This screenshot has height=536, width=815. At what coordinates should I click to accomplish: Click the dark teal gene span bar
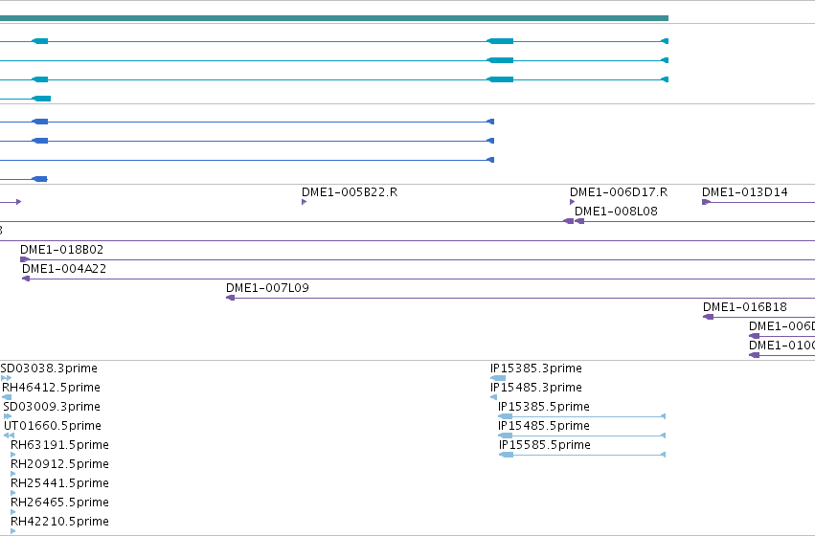tap(334, 18)
